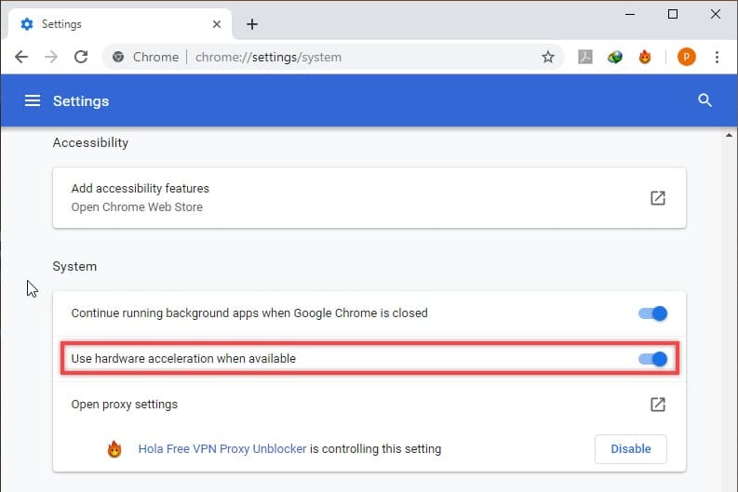This screenshot has width=738, height=492.
Task: Open the proxy settings external link icon
Action: tap(658, 404)
